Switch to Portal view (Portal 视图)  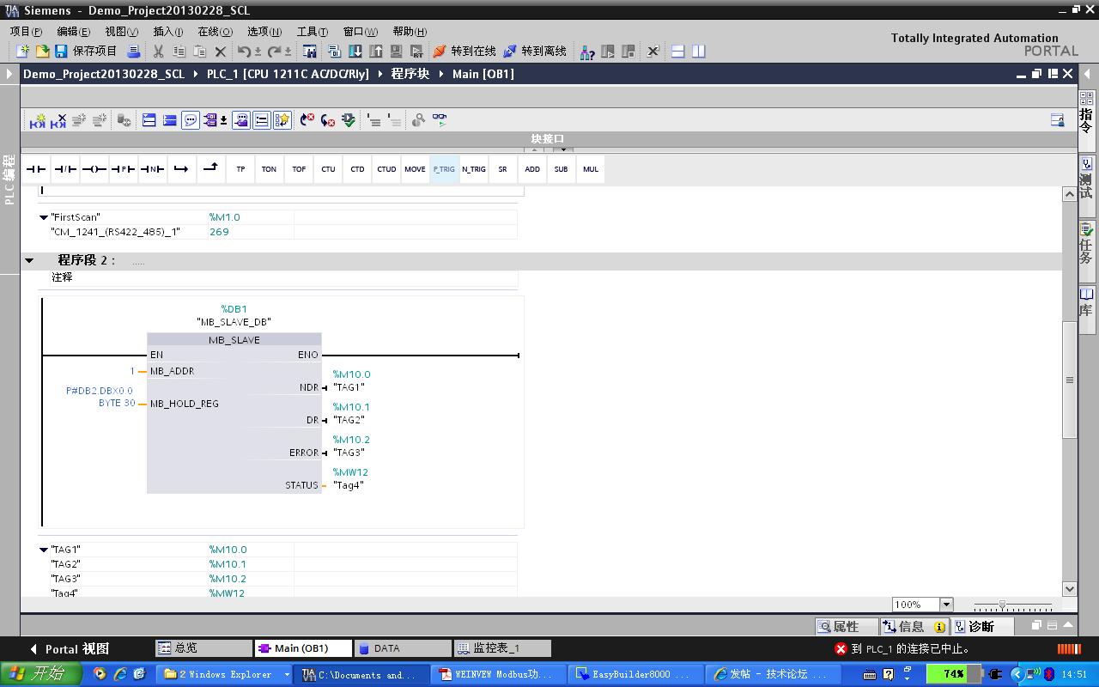click(x=69, y=649)
